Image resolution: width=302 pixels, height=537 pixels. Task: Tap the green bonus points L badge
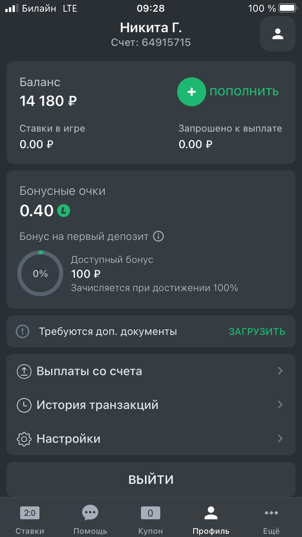click(64, 211)
